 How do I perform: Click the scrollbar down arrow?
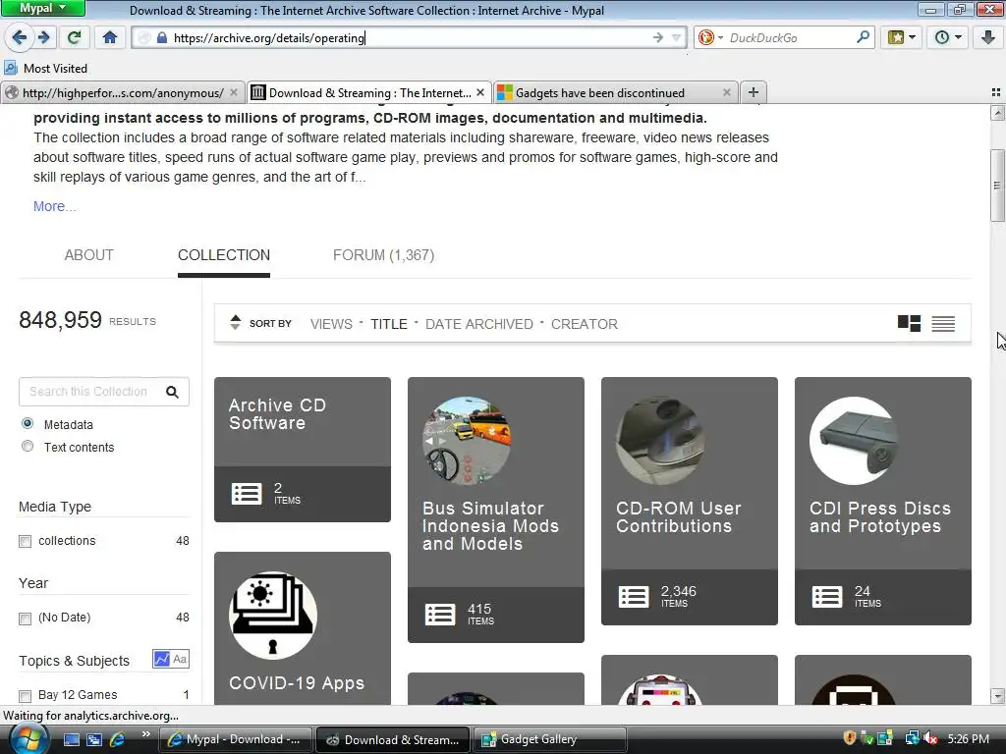[997, 696]
